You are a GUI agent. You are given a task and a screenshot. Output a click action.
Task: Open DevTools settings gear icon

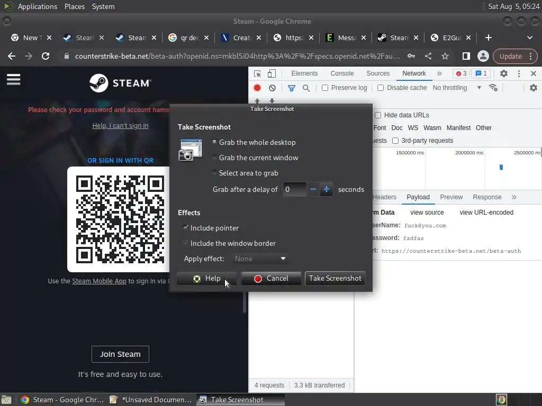tap(504, 73)
